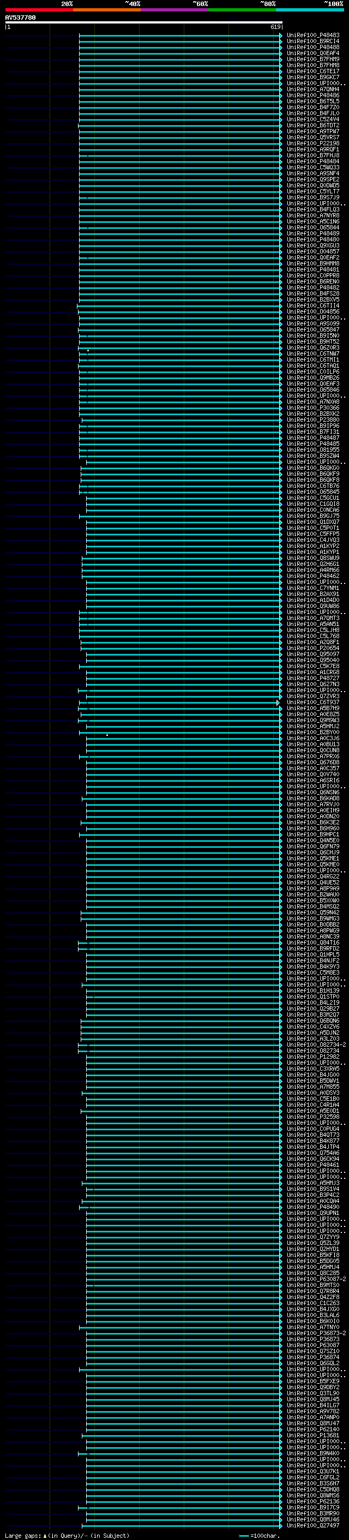Click hit UniRef100_Q2H6G1

(x=313, y=564)
